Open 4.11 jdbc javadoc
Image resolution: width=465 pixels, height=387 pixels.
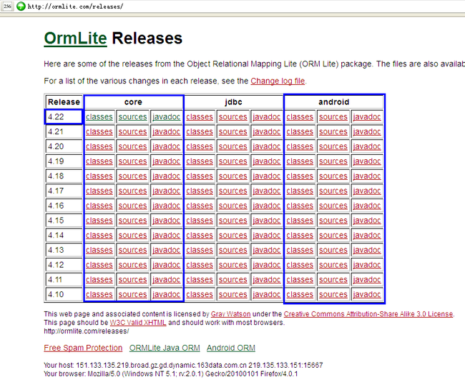click(x=267, y=280)
